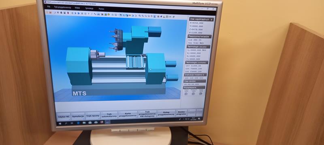This screenshot has height=145, width=324.
Task: Switch to Tryb automatyczny mode
Action: (109, 116)
